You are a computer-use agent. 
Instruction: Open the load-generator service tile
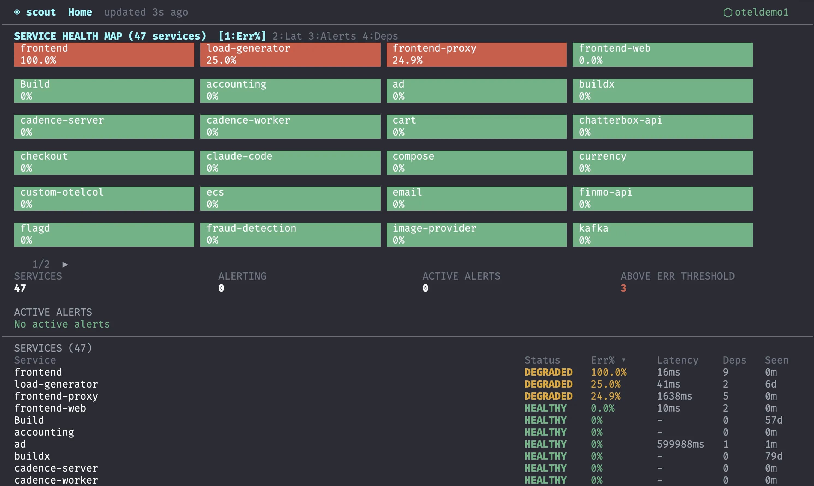(290, 54)
